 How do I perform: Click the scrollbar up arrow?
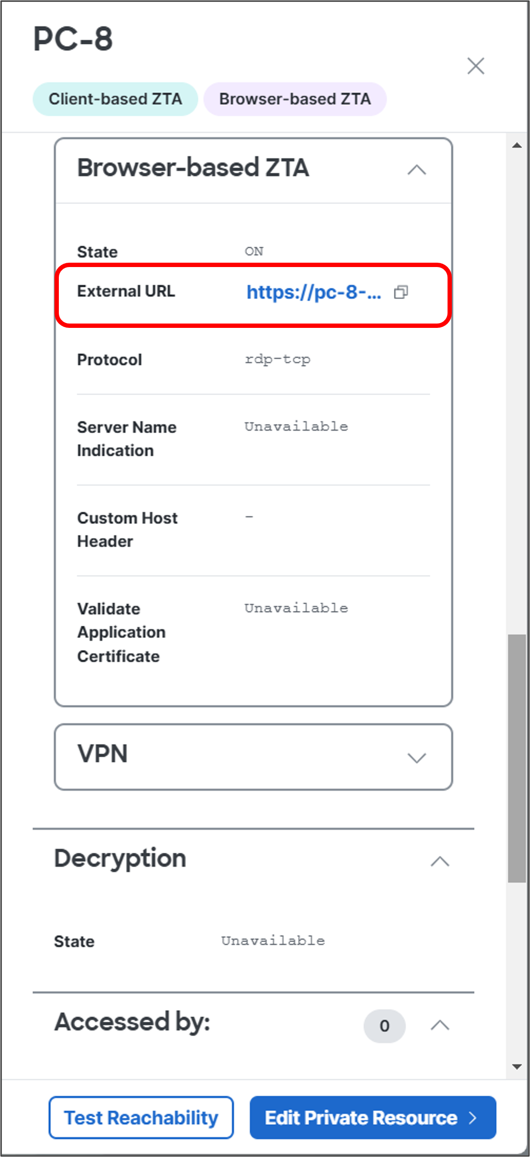(517, 145)
